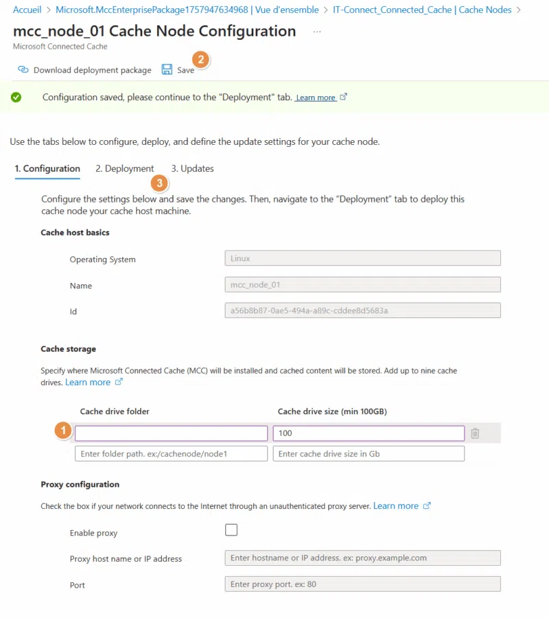This screenshot has width=549, height=618.
Task: Click external link icon in Proxy configuration section
Action: tap(427, 506)
